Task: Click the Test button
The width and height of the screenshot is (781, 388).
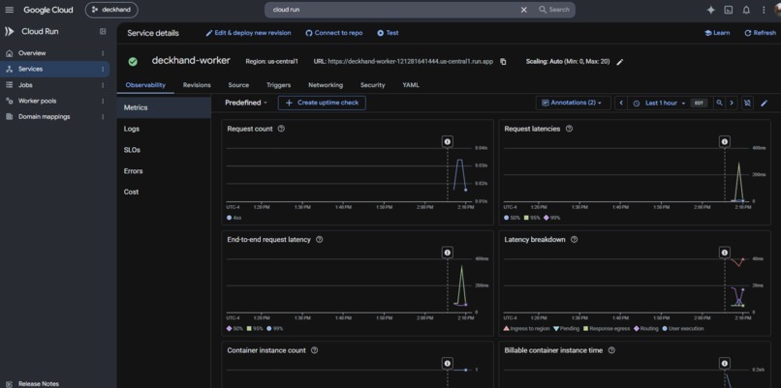Action: 388,33
